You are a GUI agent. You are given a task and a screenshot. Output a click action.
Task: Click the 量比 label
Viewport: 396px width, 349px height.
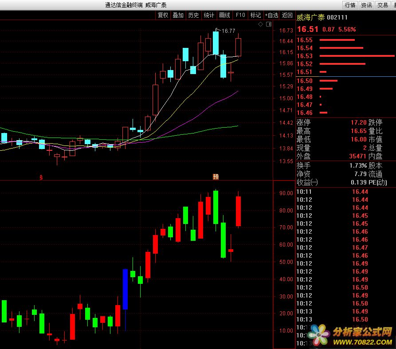[375, 131]
